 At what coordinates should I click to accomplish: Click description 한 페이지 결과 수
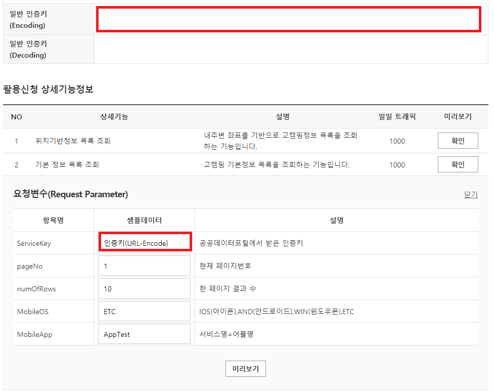(x=228, y=288)
